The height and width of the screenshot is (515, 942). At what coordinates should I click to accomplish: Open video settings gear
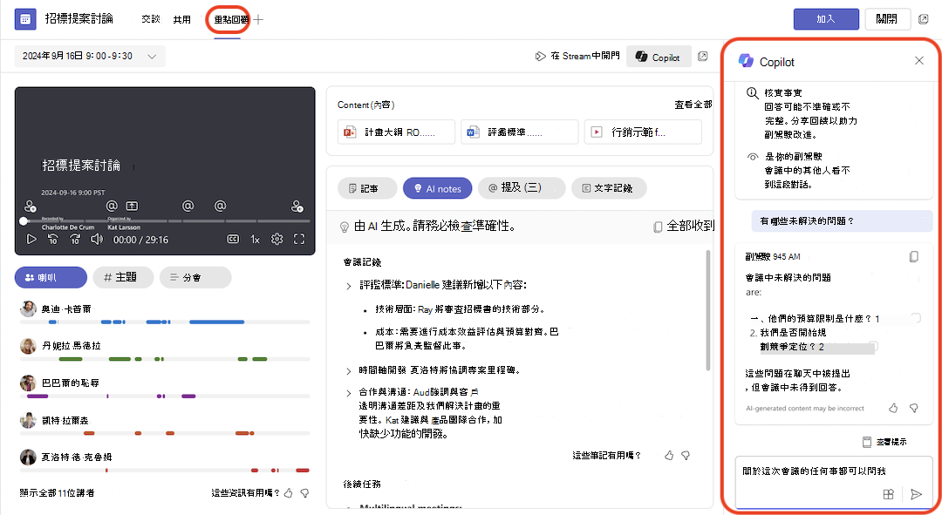pyautogui.click(x=277, y=240)
